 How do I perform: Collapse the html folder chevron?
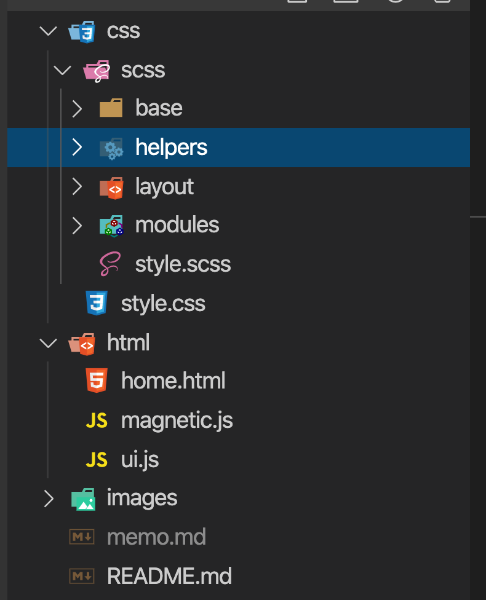[48, 343]
